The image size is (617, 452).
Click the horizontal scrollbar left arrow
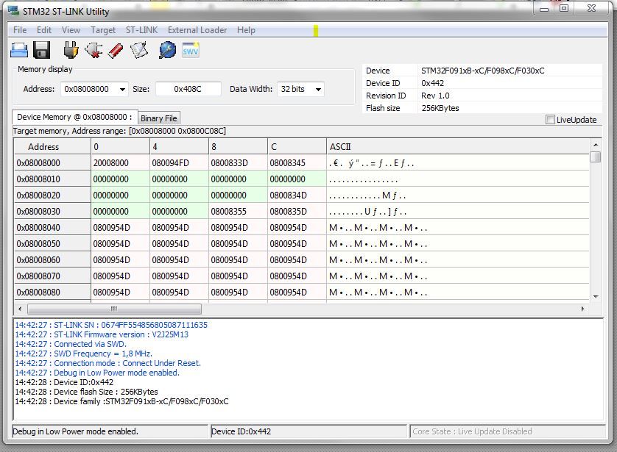tap(20, 309)
